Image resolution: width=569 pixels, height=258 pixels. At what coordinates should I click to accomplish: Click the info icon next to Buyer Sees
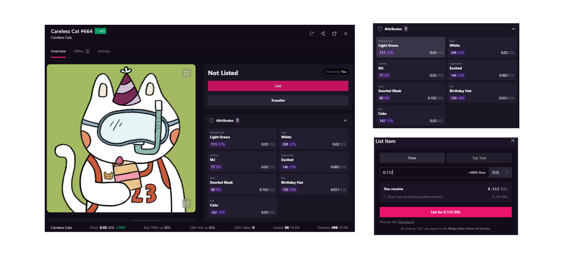pyautogui.click(x=385, y=197)
